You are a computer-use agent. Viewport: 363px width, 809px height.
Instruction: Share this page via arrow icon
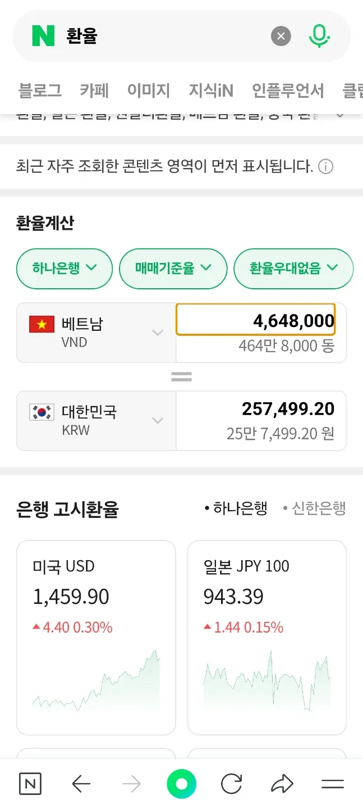(x=282, y=784)
